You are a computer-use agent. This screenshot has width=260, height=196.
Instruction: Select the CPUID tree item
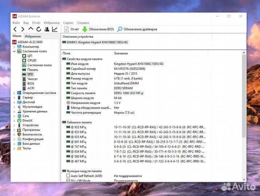tap(32, 60)
